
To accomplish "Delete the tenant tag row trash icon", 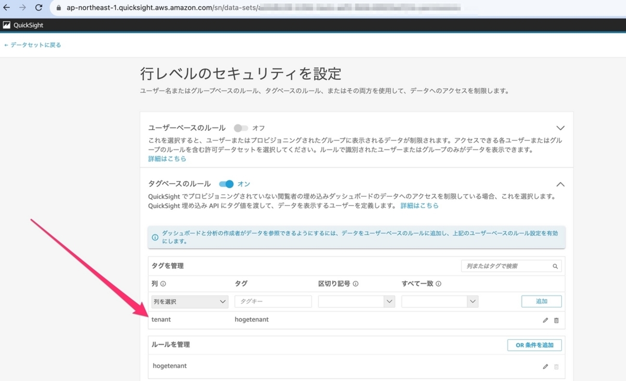I will pyautogui.click(x=556, y=320).
